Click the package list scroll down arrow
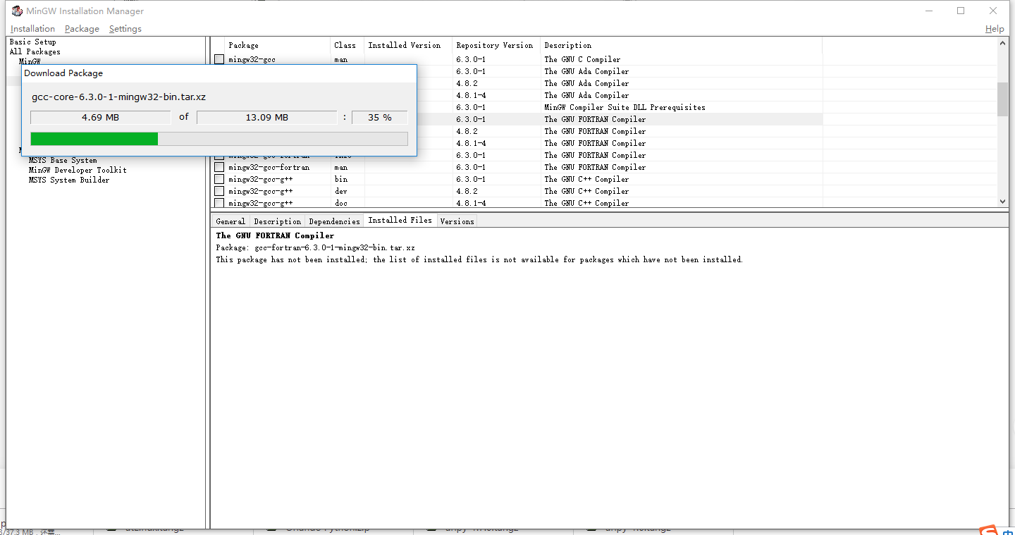The image size is (1015, 535). point(1003,202)
